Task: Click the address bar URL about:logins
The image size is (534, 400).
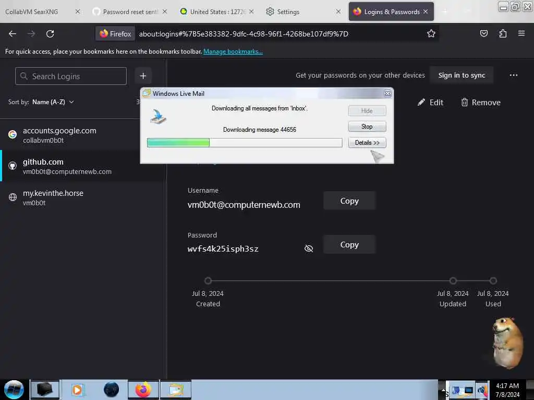Action: [244, 34]
